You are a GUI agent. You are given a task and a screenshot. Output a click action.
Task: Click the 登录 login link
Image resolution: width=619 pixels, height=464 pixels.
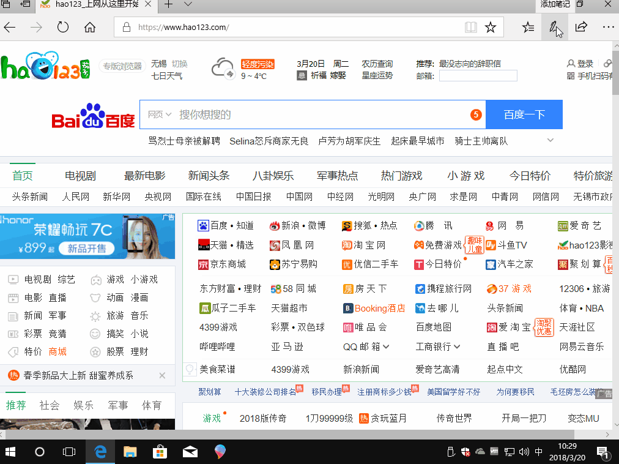coord(580,64)
